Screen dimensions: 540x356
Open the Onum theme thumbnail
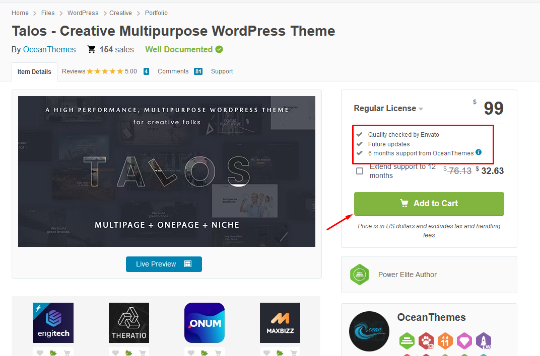205,323
